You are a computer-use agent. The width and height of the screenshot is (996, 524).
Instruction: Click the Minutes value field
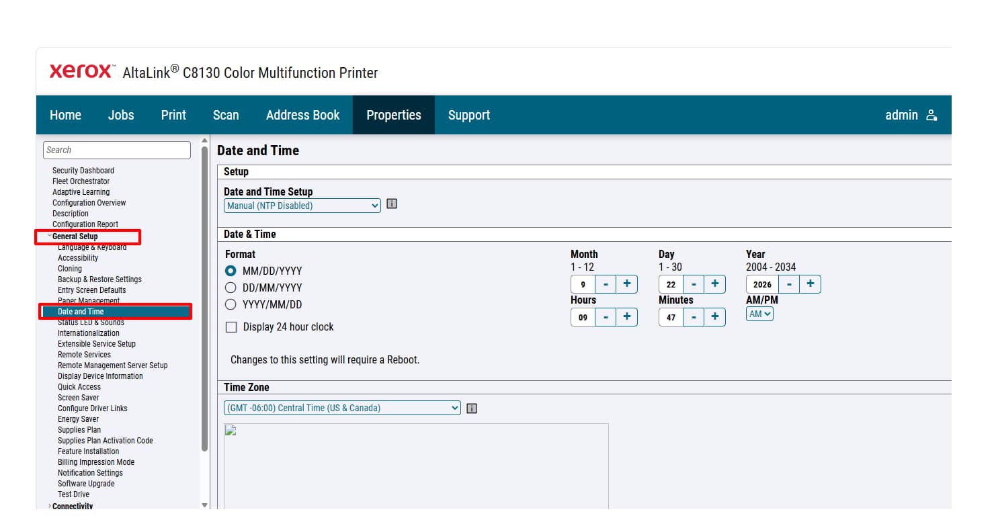pyautogui.click(x=671, y=317)
